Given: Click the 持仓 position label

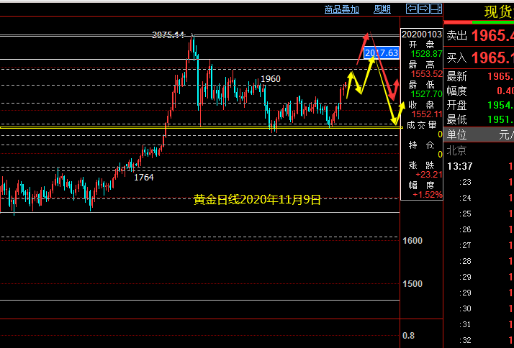Looking at the screenshot, I should (x=422, y=145).
